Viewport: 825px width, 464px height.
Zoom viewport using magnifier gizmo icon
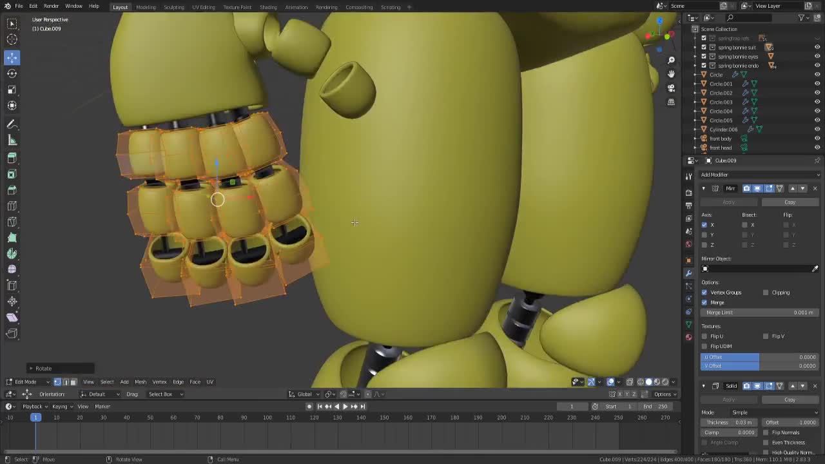pyautogui.click(x=671, y=60)
